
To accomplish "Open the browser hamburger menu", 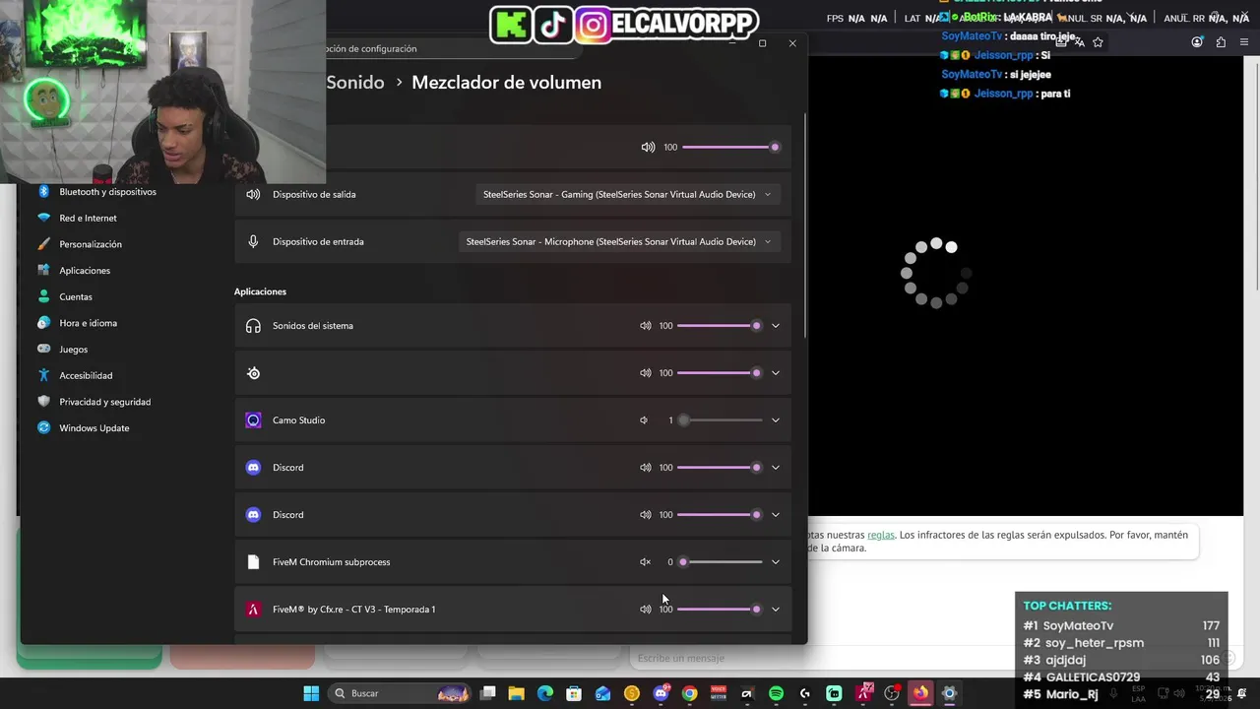I will 1244,42.
